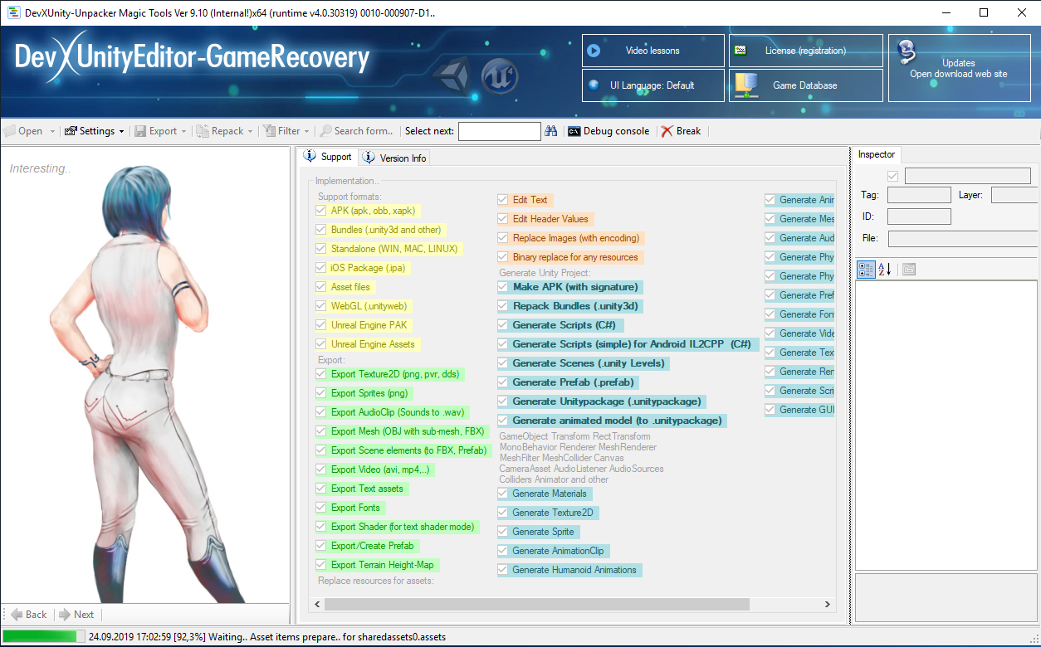Select Alphabetical sort icon in Inspector

coord(884,269)
